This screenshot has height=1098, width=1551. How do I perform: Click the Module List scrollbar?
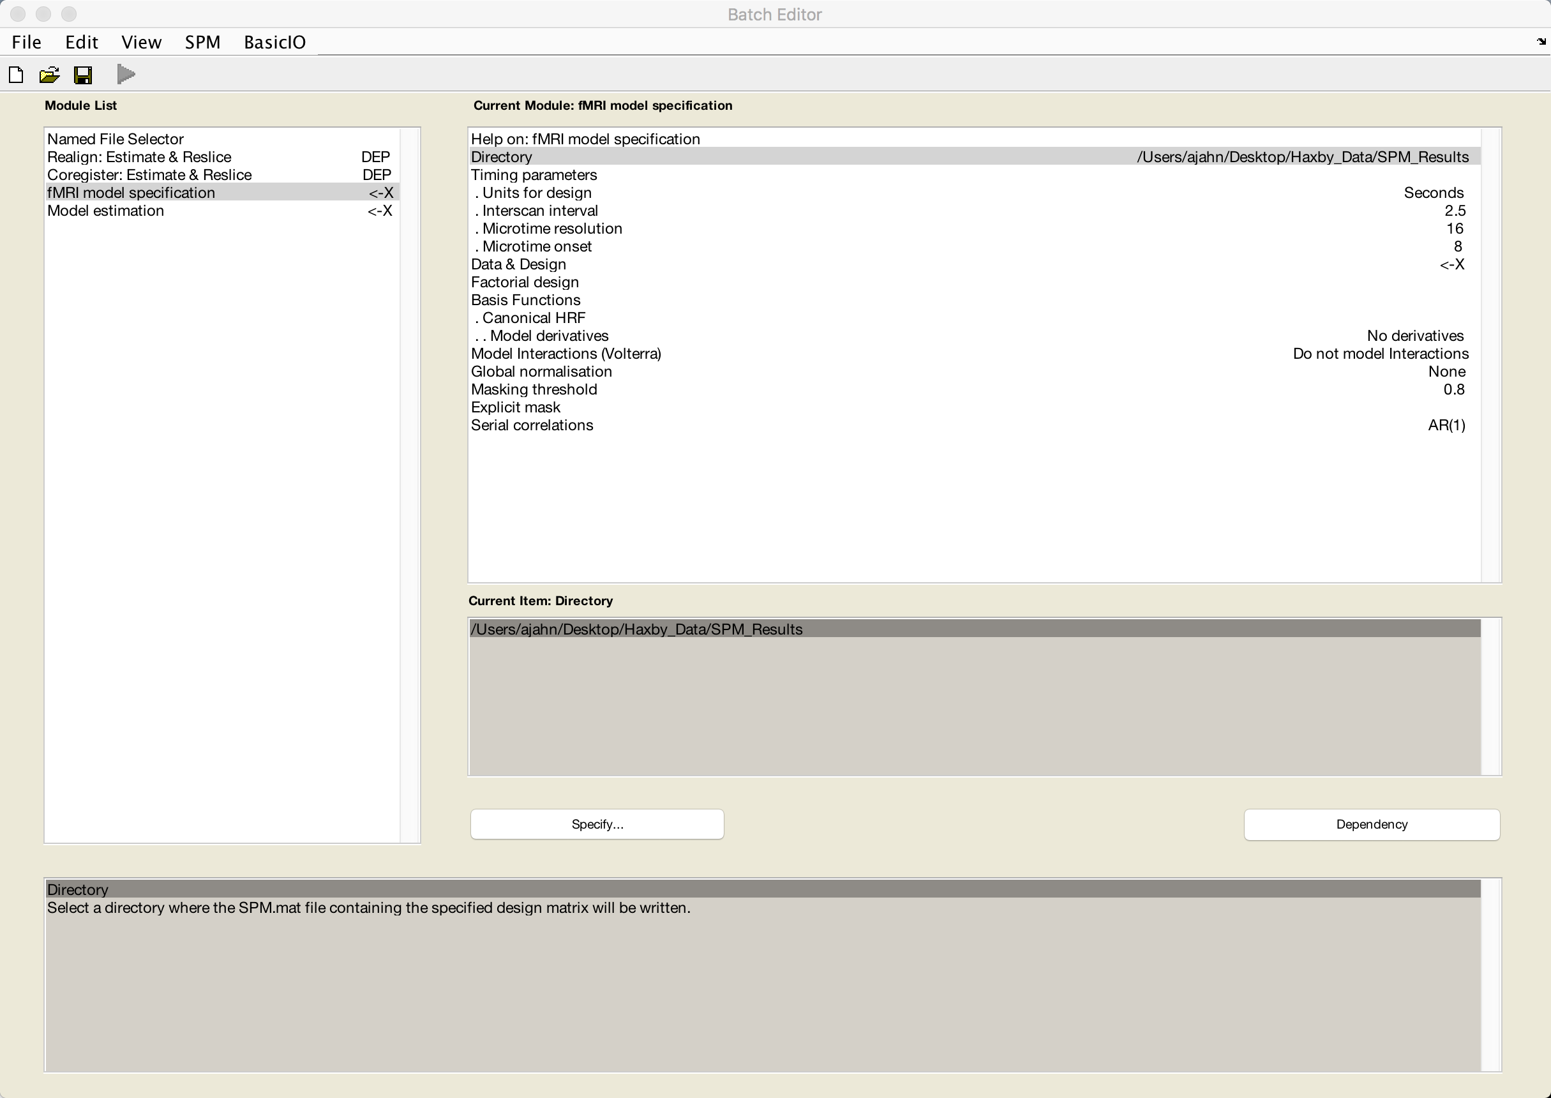click(x=410, y=485)
